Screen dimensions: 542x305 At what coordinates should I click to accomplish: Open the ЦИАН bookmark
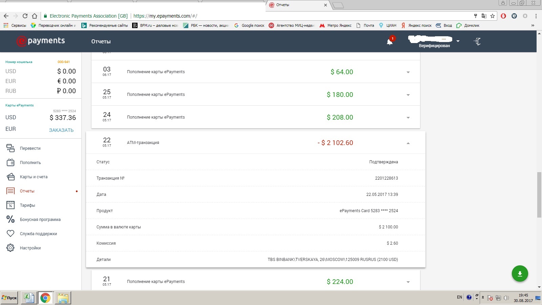pyautogui.click(x=388, y=25)
